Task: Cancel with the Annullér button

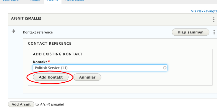Action: point(87,77)
